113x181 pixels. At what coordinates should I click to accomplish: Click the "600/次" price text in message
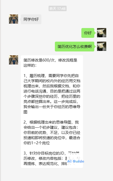pos(49,60)
